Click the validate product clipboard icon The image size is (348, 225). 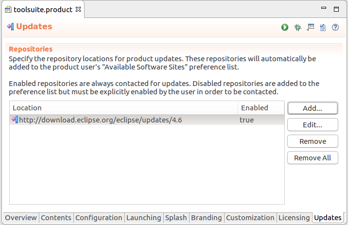click(x=323, y=28)
